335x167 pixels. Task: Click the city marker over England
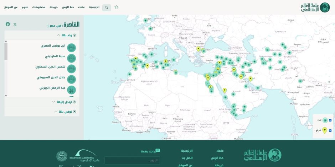point(145,21)
